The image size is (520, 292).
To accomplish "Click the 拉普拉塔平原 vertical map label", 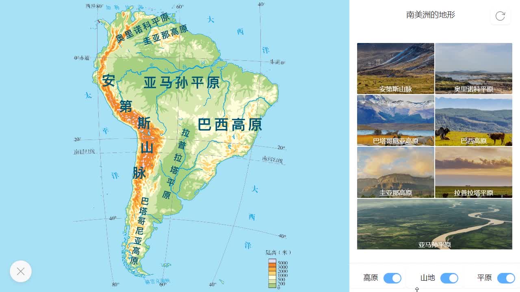I will click(x=176, y=163).
